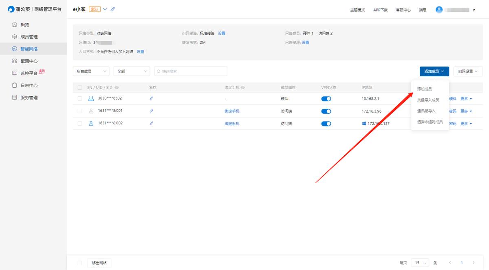
Task: Open the 组网设置 dropdown button
Action: pyautogui.click(x=468, y=71)
